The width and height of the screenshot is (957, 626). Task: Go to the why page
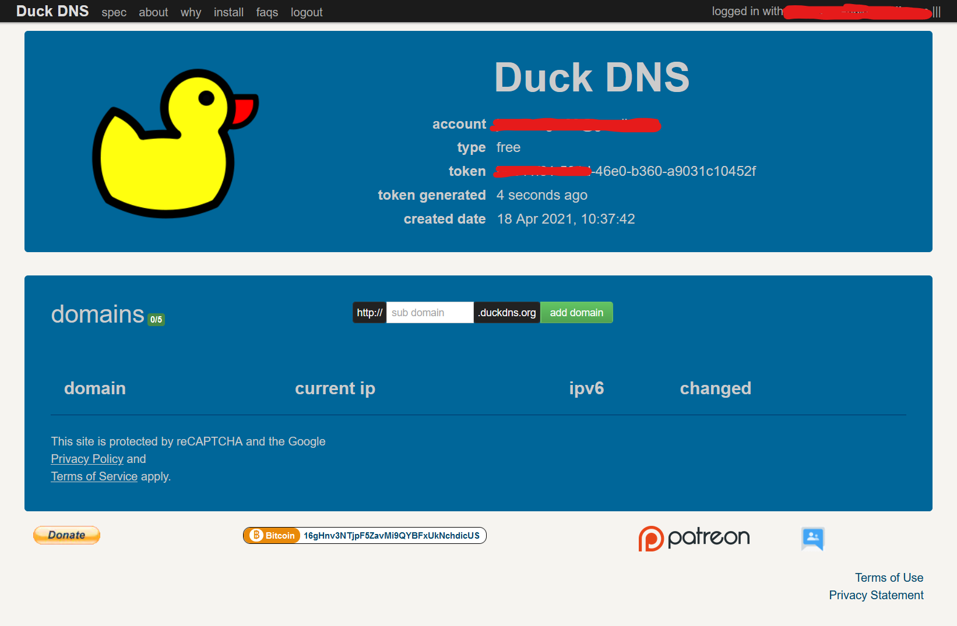point(191,12)
